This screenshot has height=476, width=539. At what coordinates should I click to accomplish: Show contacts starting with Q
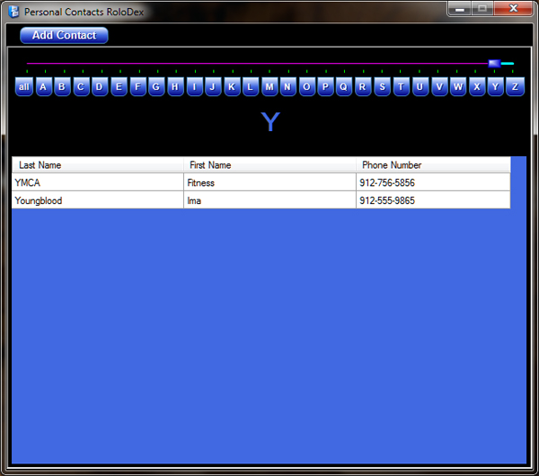(344, 86)
